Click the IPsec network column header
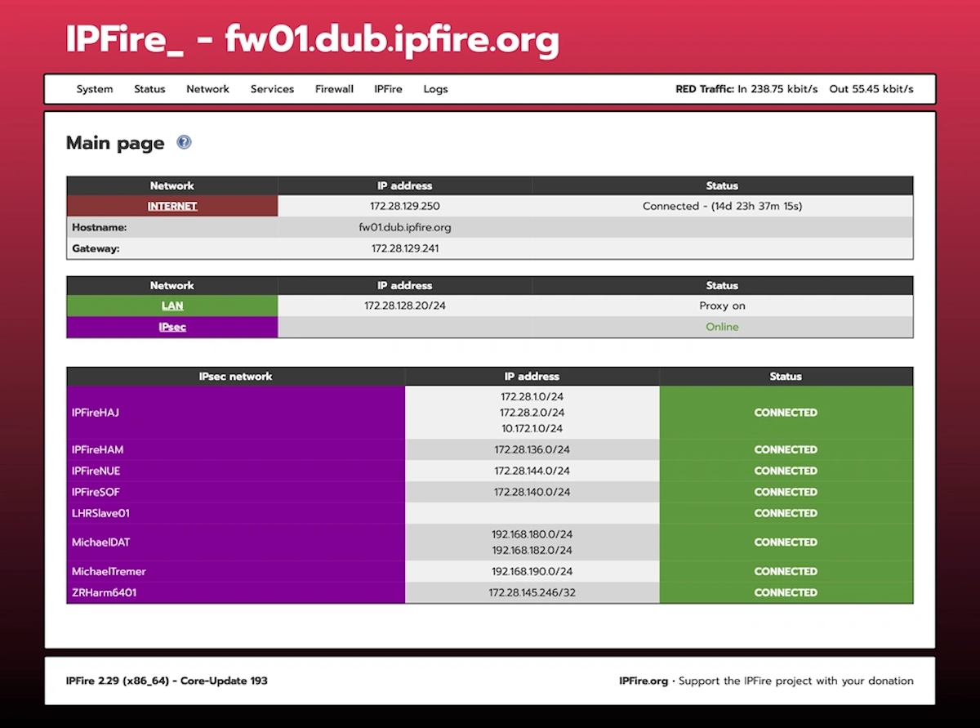The width and height of the screenshot is (980, 728). coord(235,377)
